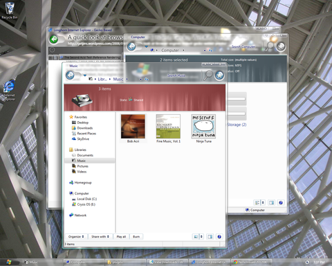
Task: Open Crysis OS (E:) drive in the sidebar
Action: click(x=86, y=204)
